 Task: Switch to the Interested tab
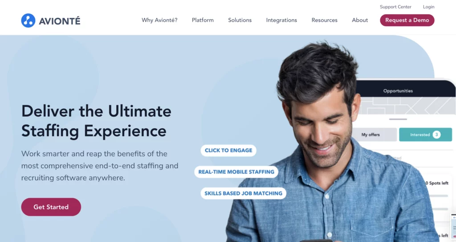click(x=425, y=134)
